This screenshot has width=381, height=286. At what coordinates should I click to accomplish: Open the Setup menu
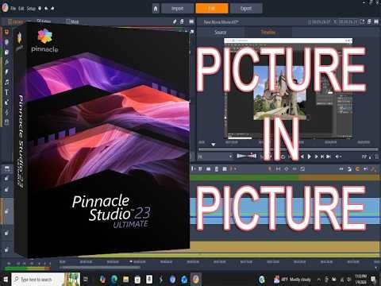coord(31,9)
